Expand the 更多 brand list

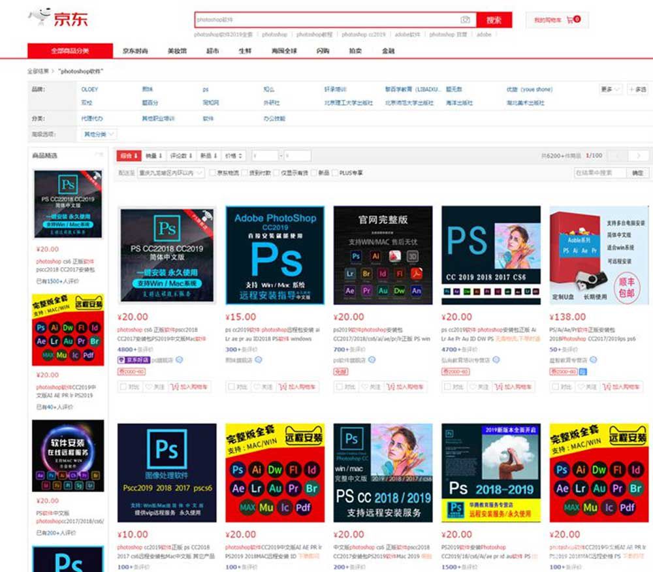pyautogui.click(x=610, y=89)
